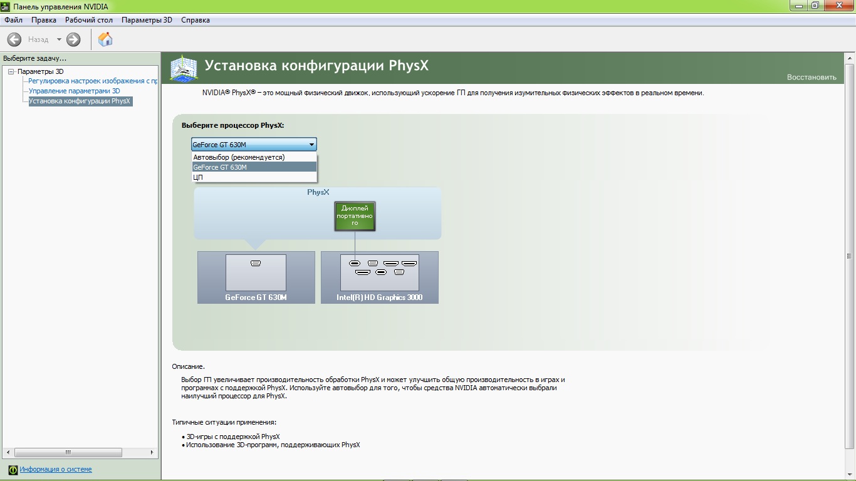Open Управление параметрами 3D tree item
The width and height of the screenshot is (856, 481).
pyautogui.click(x=74, y=91)
